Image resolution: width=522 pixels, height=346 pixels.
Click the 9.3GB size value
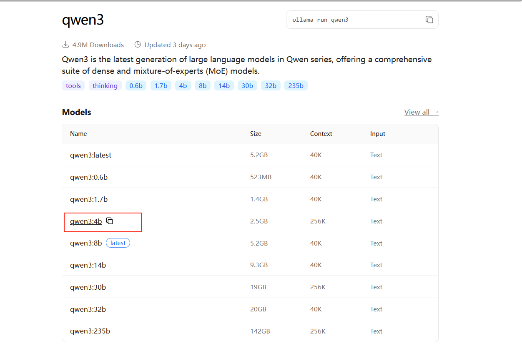[x=259, y=265]
